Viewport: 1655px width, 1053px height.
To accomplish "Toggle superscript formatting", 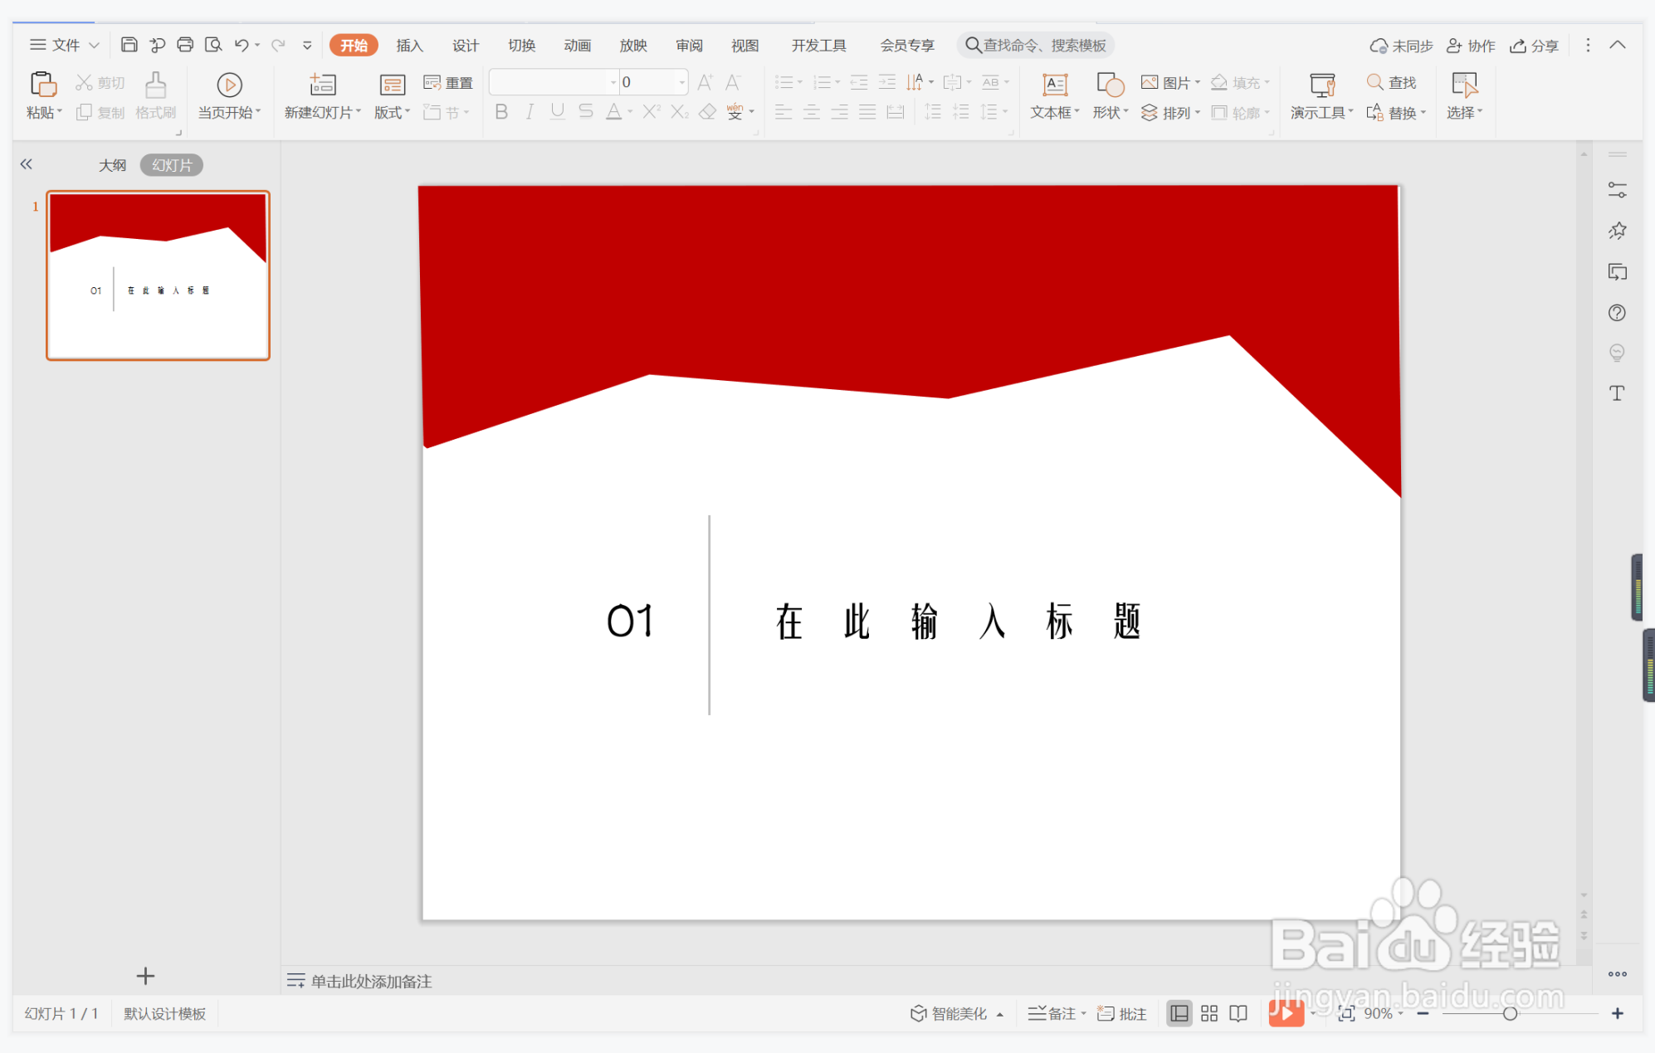I will click(651, 111).
